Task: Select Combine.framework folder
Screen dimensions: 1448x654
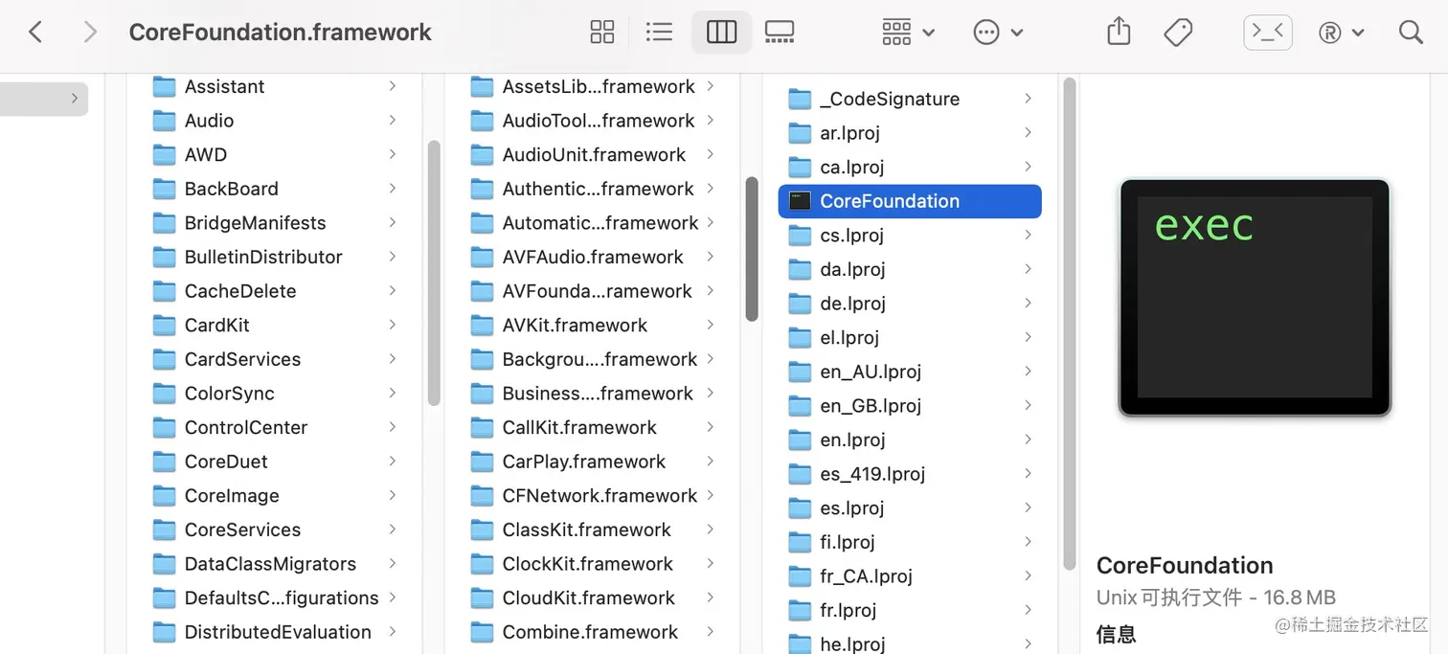Action: click(592, 632)
